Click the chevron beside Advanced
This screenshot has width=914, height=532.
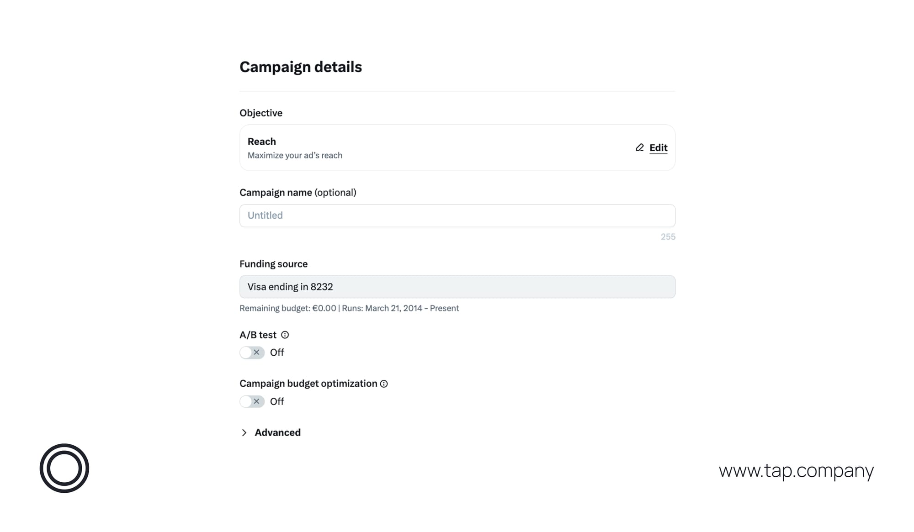244,432
